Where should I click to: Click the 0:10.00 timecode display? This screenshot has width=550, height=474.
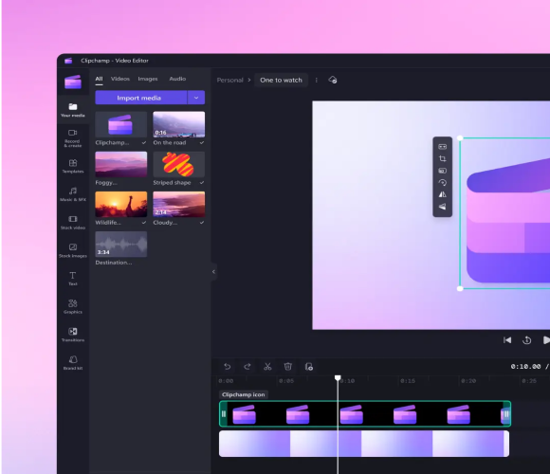coord(525,367)
